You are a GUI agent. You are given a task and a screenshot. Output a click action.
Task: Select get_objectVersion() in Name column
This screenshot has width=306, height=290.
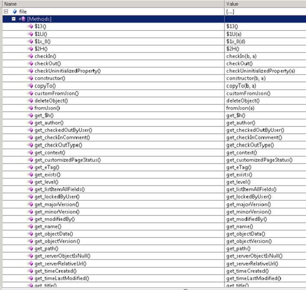click(57, 241)
